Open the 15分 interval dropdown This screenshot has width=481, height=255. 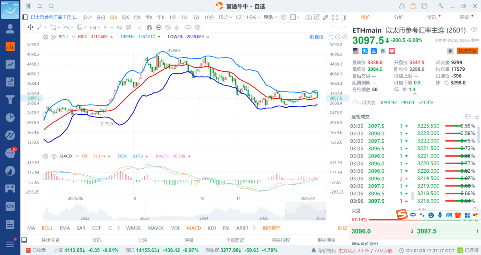[224, 17]
